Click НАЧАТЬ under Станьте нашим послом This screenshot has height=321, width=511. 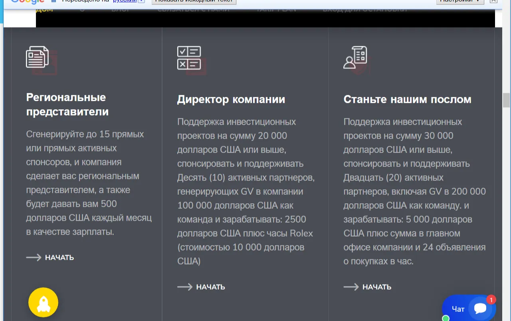pyautogui.click(x=377, y=287)
